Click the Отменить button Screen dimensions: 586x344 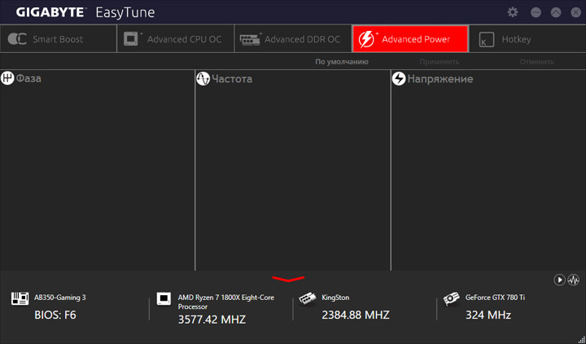point(536,62)
